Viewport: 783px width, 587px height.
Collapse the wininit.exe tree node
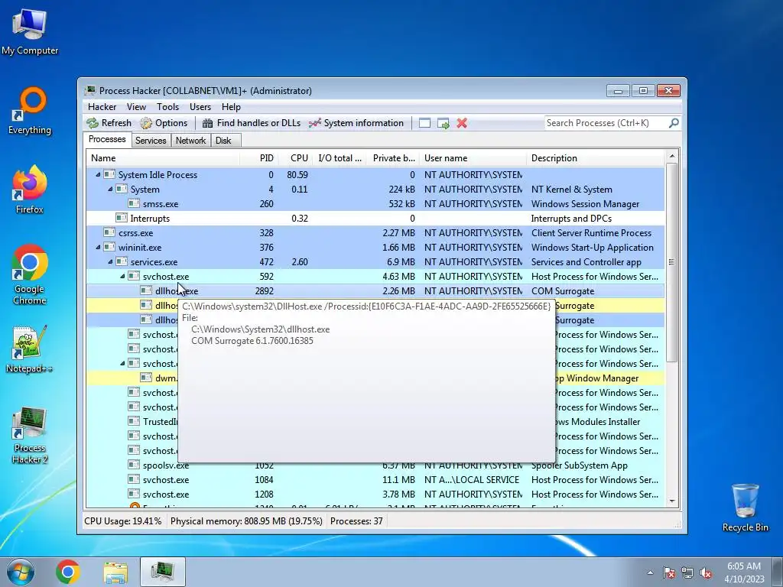pos(98,247)
